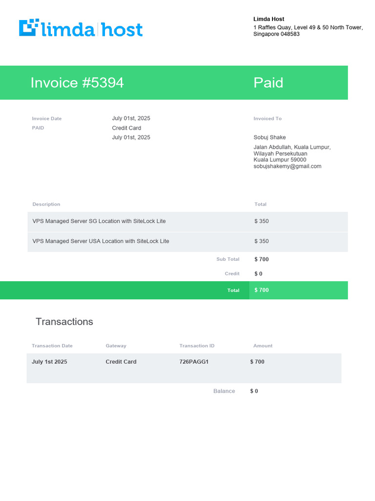This screenshot has width=375, height=501.
Task: Click the email sobujshakemy@gmail.com
Action: [287, 166]
